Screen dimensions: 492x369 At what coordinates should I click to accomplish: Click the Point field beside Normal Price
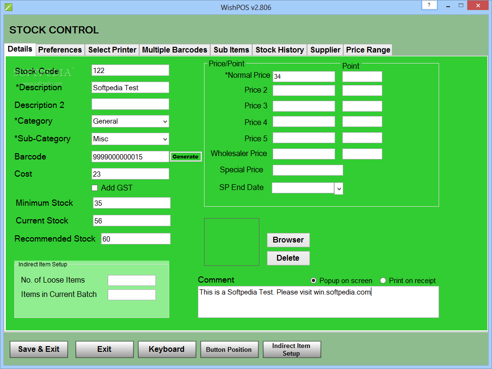[x=362, y=76]
